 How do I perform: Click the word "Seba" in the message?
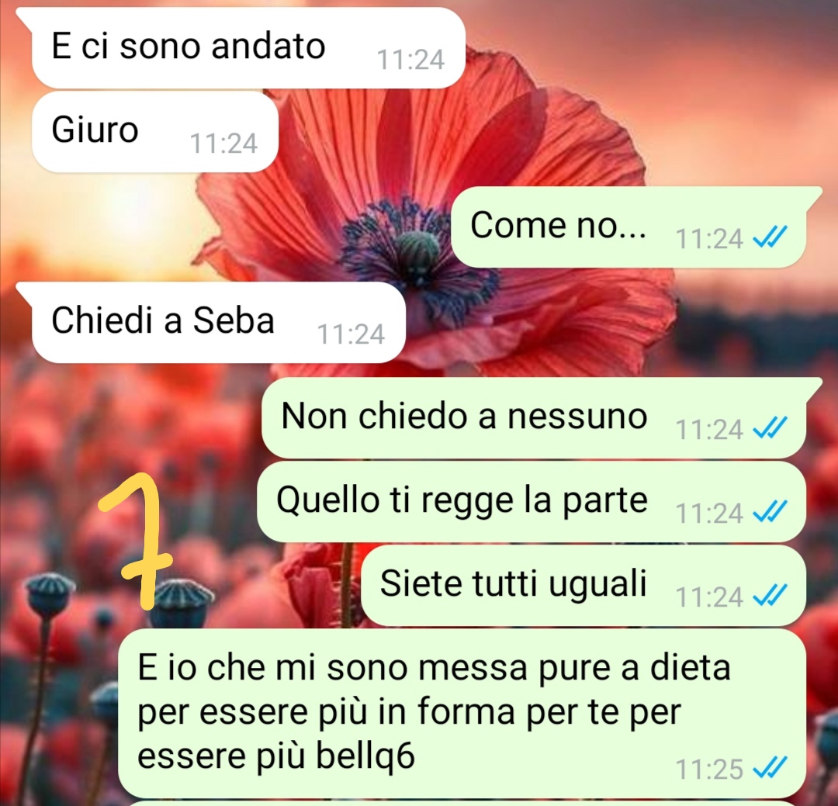pyautogui.click(x=233, y=320)
